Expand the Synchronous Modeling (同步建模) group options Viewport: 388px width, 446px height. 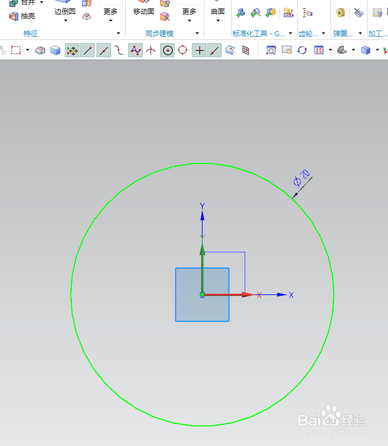197,33
